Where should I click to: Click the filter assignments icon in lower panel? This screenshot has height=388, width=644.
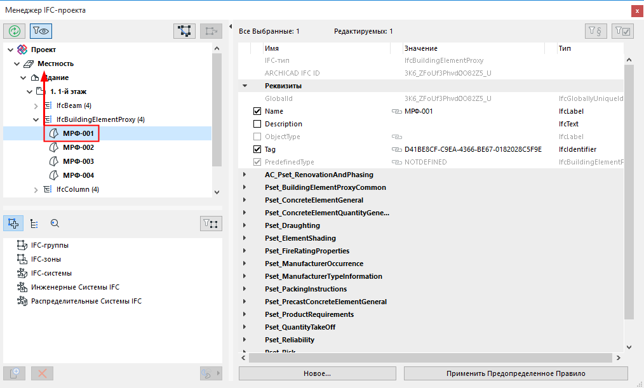tap(210, 223)
